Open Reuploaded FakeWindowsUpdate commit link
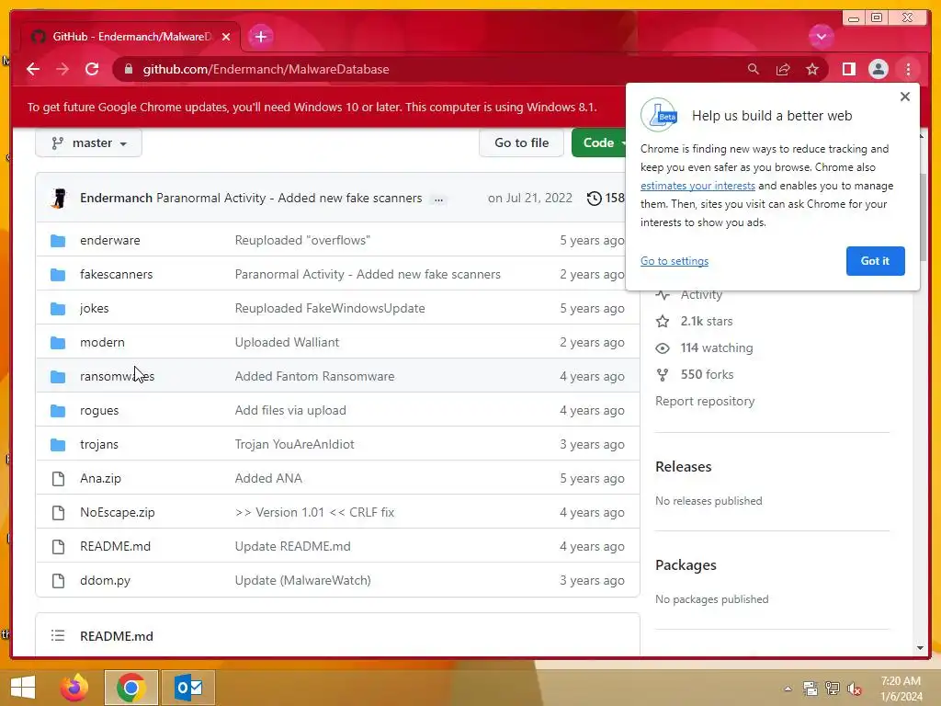 [330, 308]
